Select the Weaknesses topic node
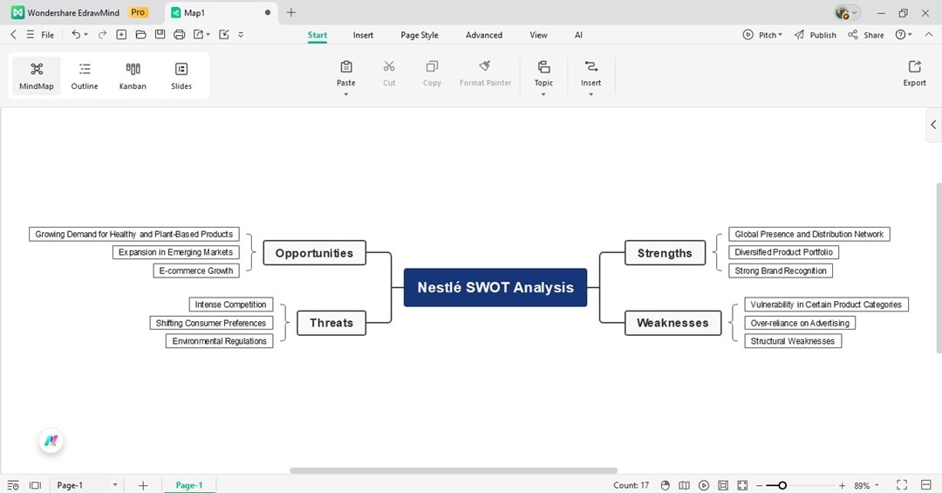Image resolution: width=942 pixels, height=493 pixels. [x=672, y=323]
